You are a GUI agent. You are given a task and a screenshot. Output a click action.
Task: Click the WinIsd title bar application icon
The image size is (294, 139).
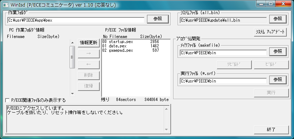coord(6,5)
